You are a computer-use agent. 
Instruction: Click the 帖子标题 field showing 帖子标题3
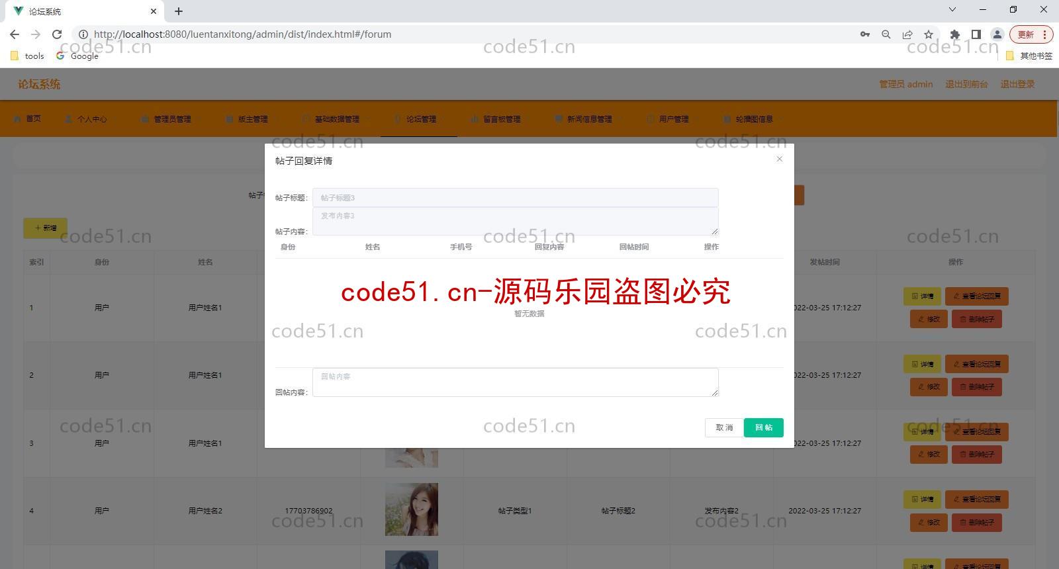point(515,198)
